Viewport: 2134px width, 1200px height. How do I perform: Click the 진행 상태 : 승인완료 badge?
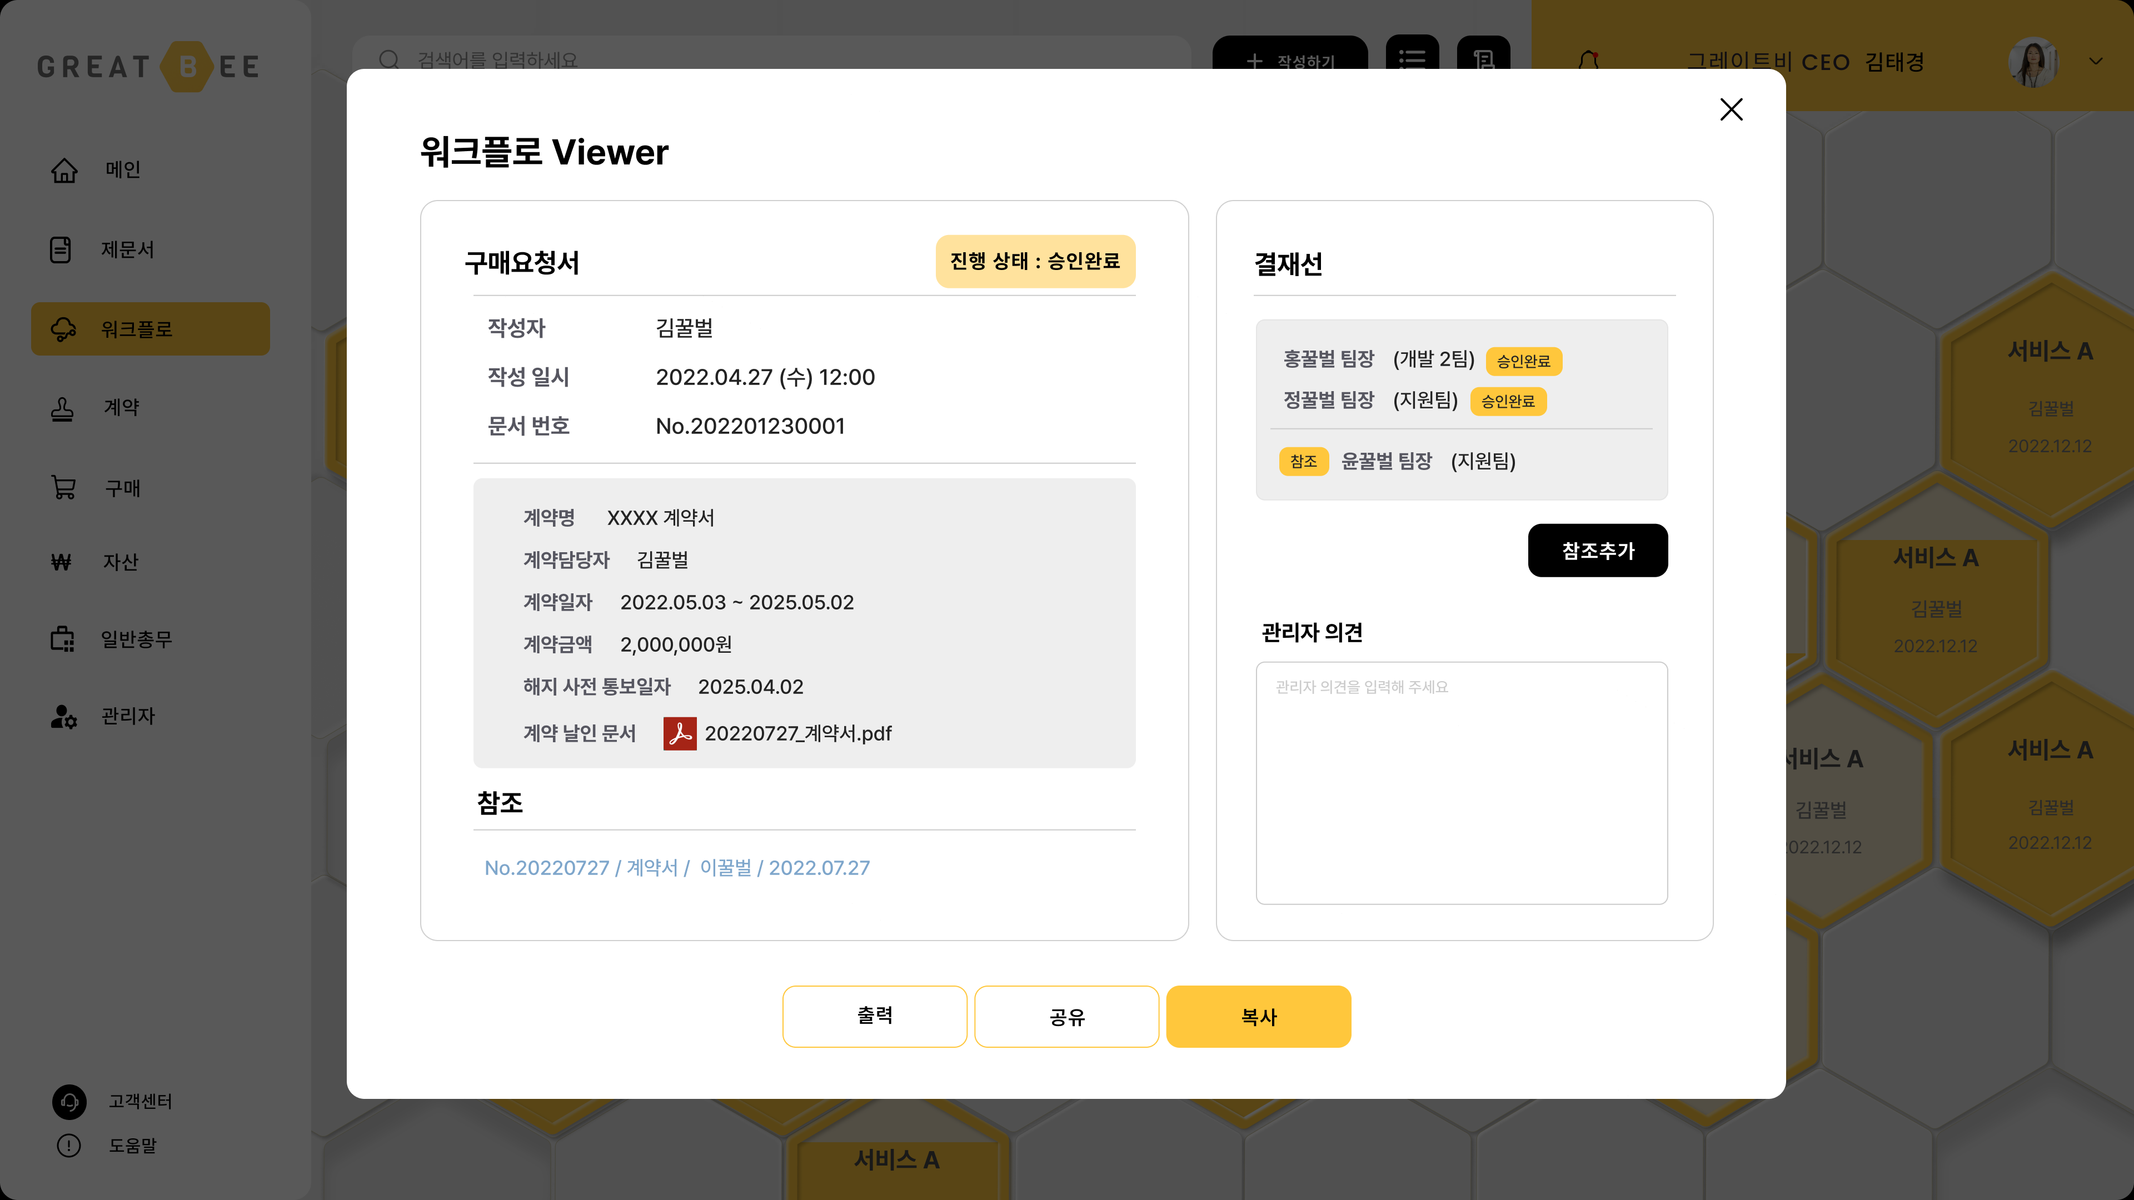(x=1035, y=262)
